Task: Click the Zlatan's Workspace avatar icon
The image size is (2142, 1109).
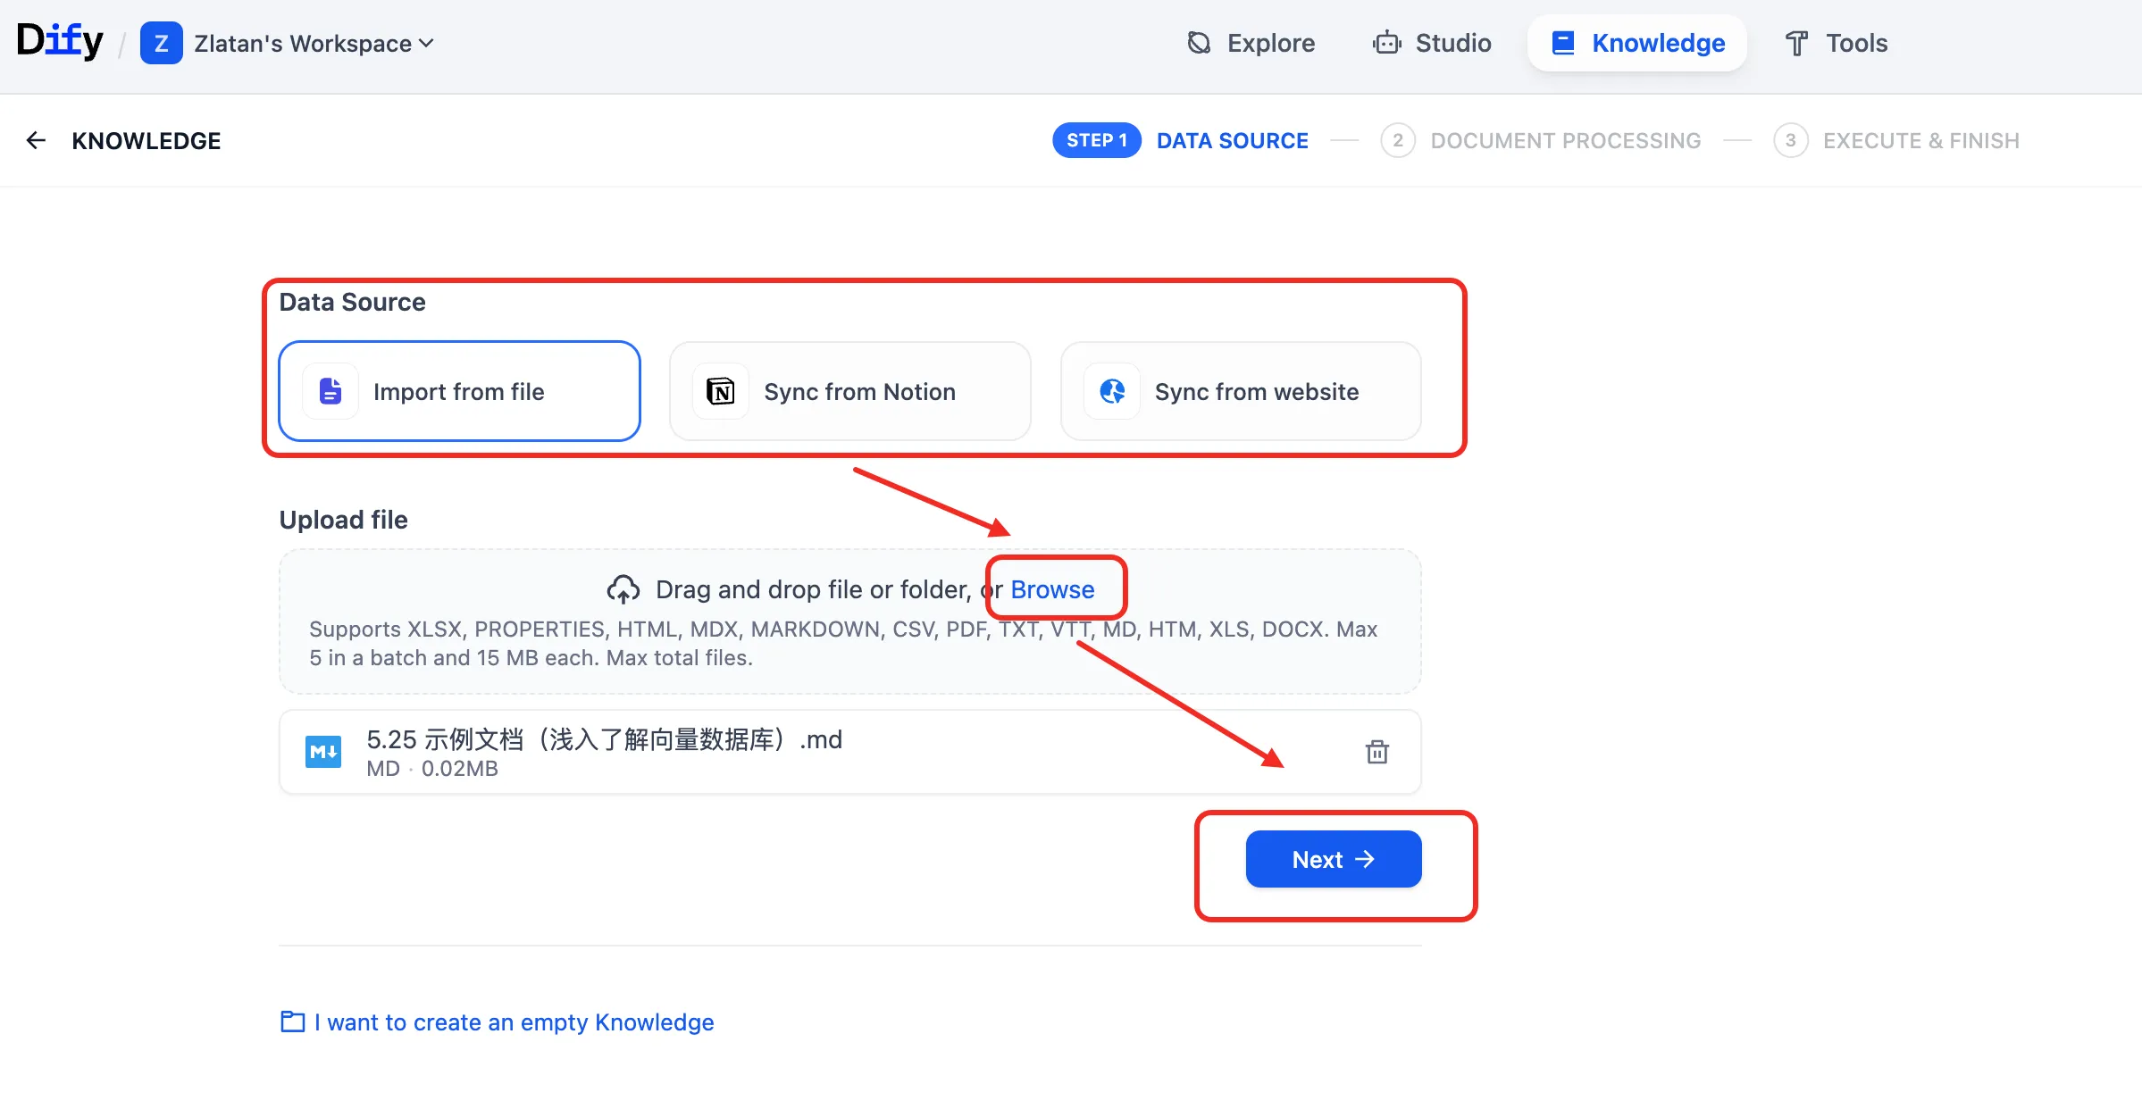Action: (x=161, y=43)
